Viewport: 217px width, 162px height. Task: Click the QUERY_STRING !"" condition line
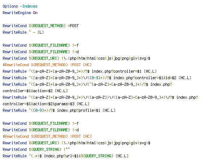(36, 149)
